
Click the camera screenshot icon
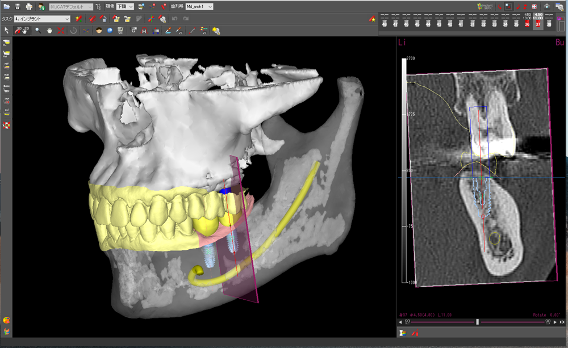pos(546,6)
